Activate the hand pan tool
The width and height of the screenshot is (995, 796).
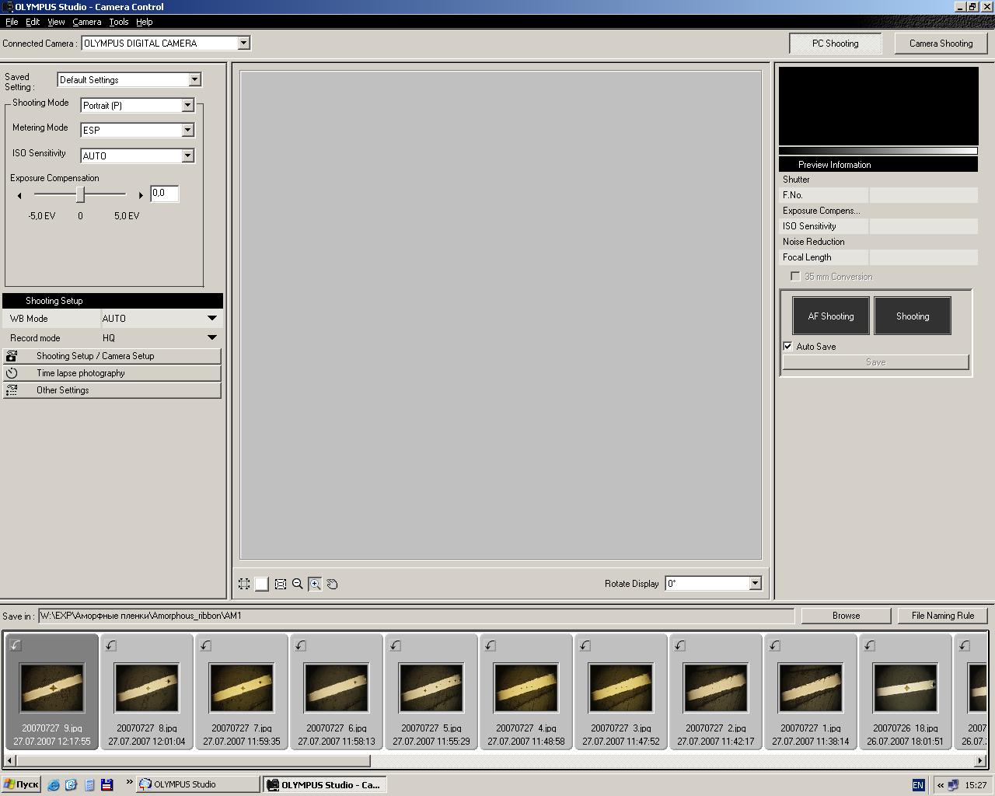[333, 584]
